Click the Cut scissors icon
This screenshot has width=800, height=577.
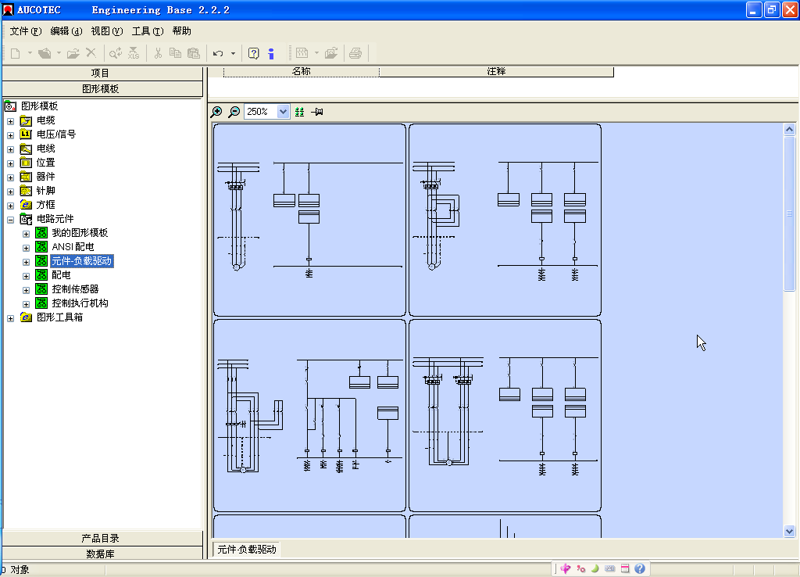[158, 53]
